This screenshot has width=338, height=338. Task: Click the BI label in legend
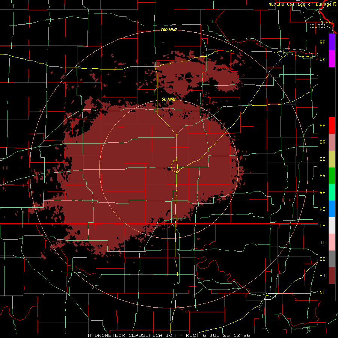tap(322, 276)
